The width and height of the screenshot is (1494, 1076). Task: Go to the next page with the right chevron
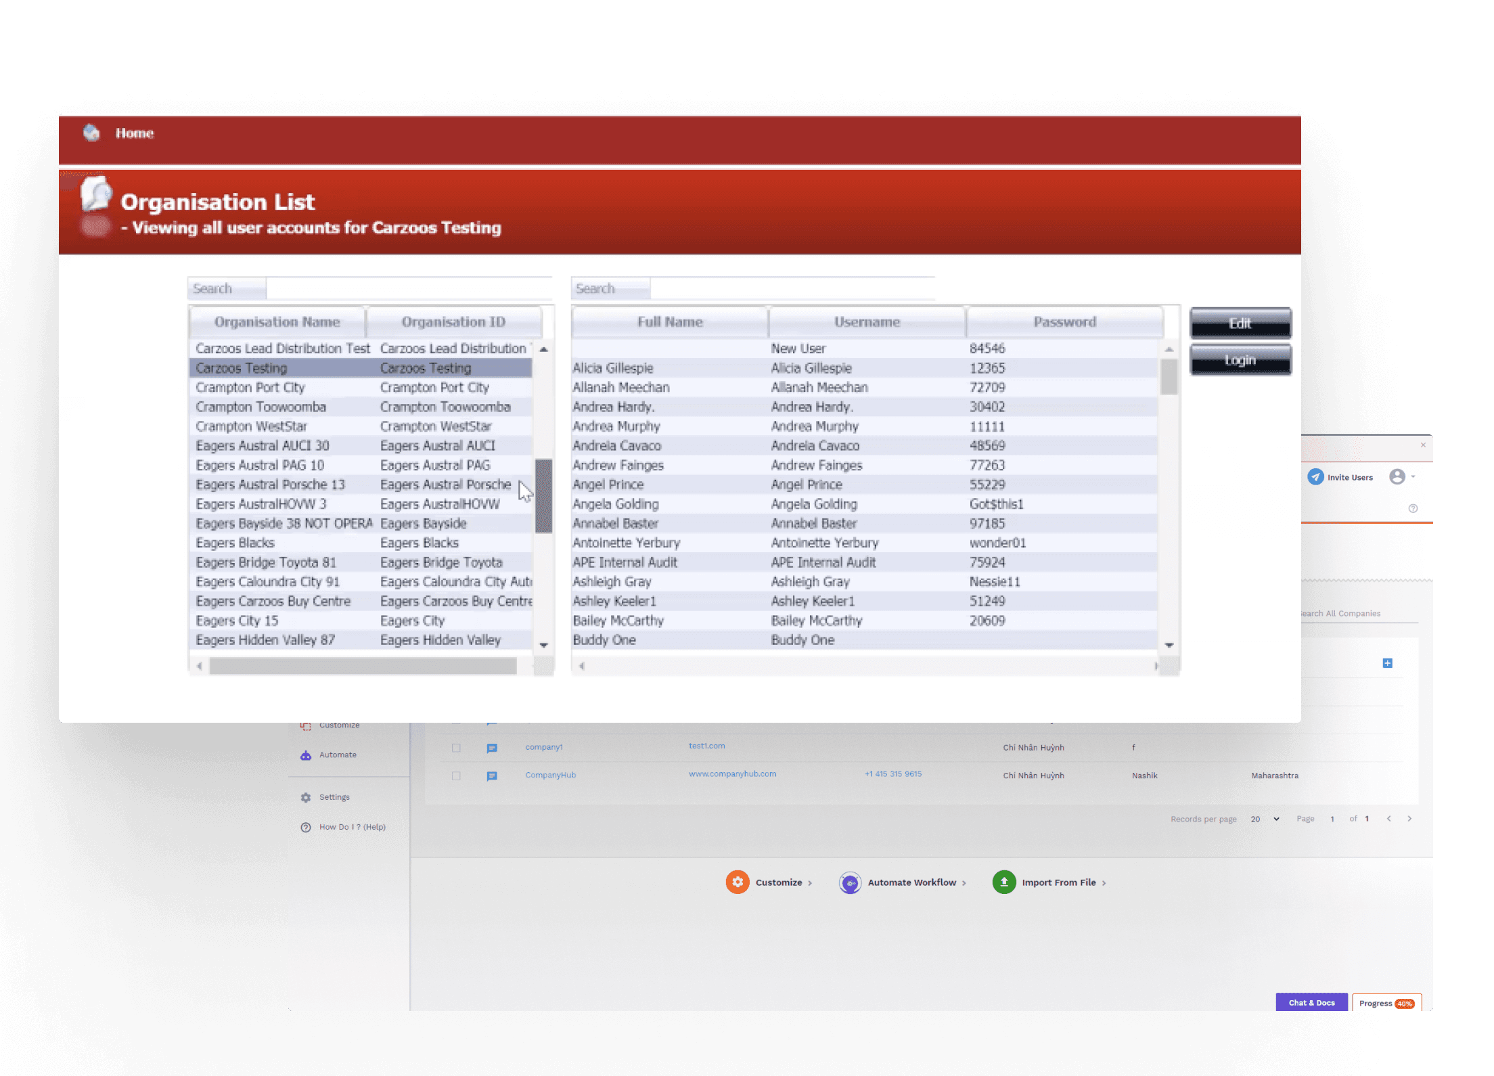(x=1410, y=819)
